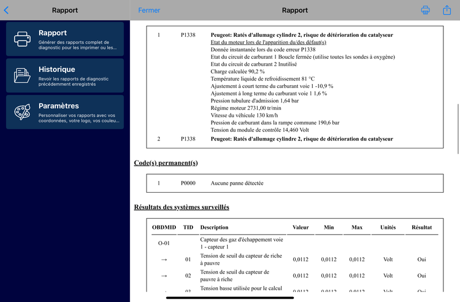Click the O-01 monitor ID cell

(164, 243)
